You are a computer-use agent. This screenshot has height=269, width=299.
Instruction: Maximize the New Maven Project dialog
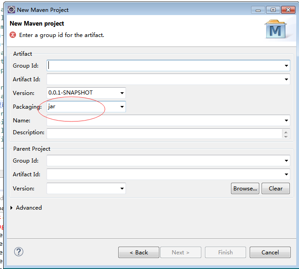273,10
